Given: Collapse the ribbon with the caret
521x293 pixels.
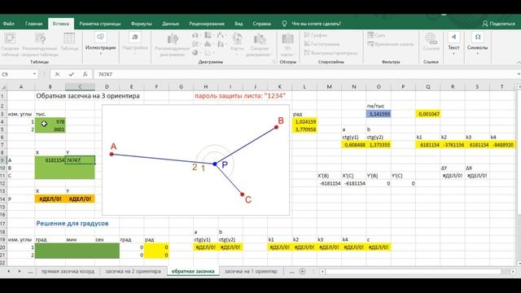Looking at the screenshot, I should [x=519, y=62].
